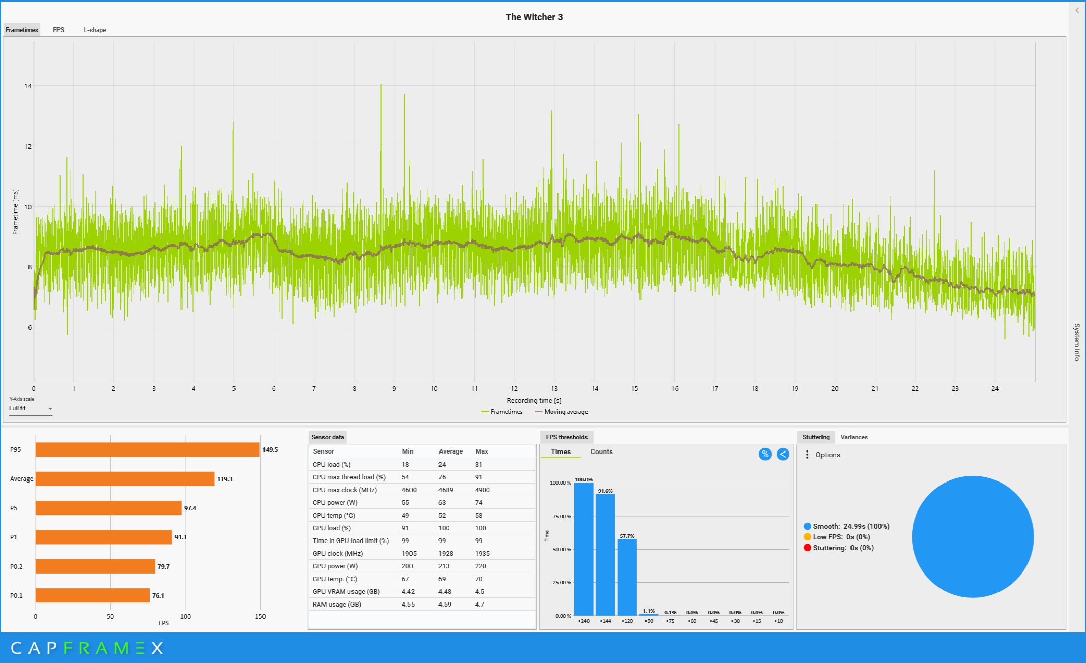1086x663 pixels.
Task: Open the Stuttering tab
Action: tap(816, 437)
